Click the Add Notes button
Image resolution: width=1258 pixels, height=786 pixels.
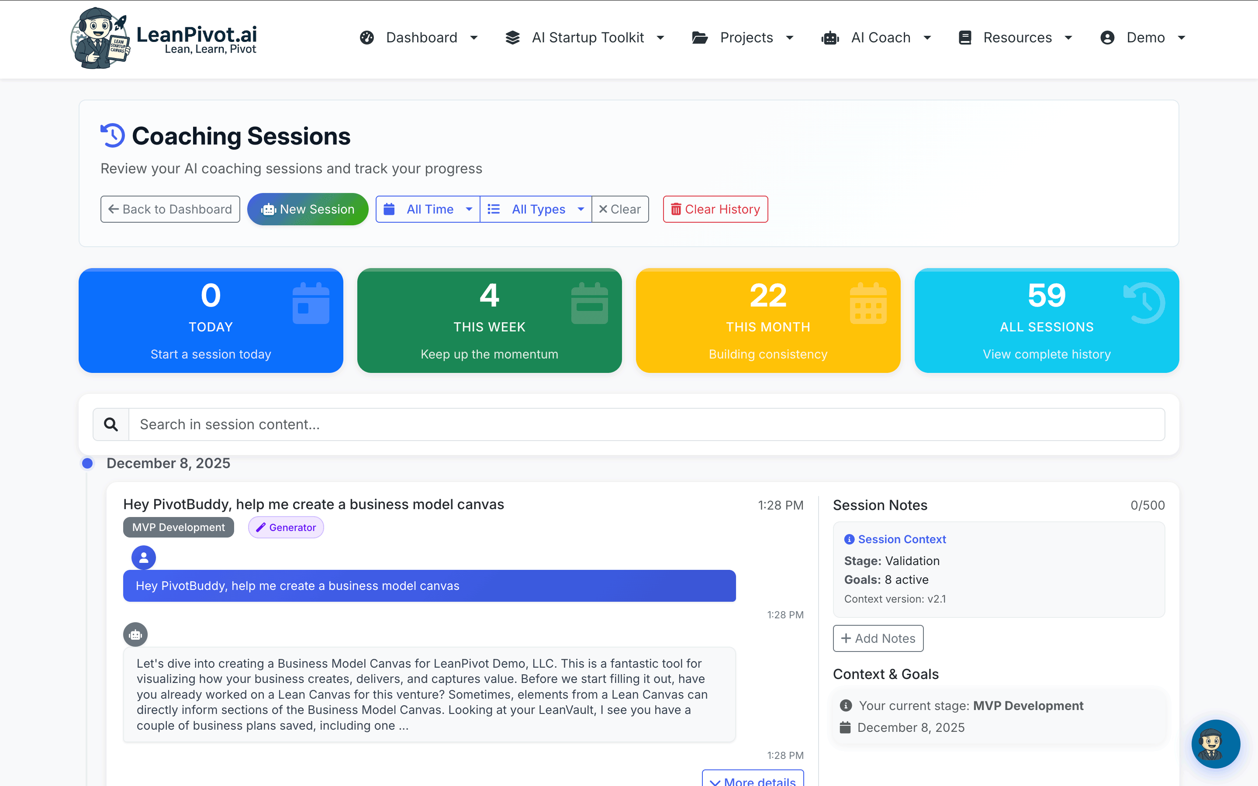click(x=878, y=638)
